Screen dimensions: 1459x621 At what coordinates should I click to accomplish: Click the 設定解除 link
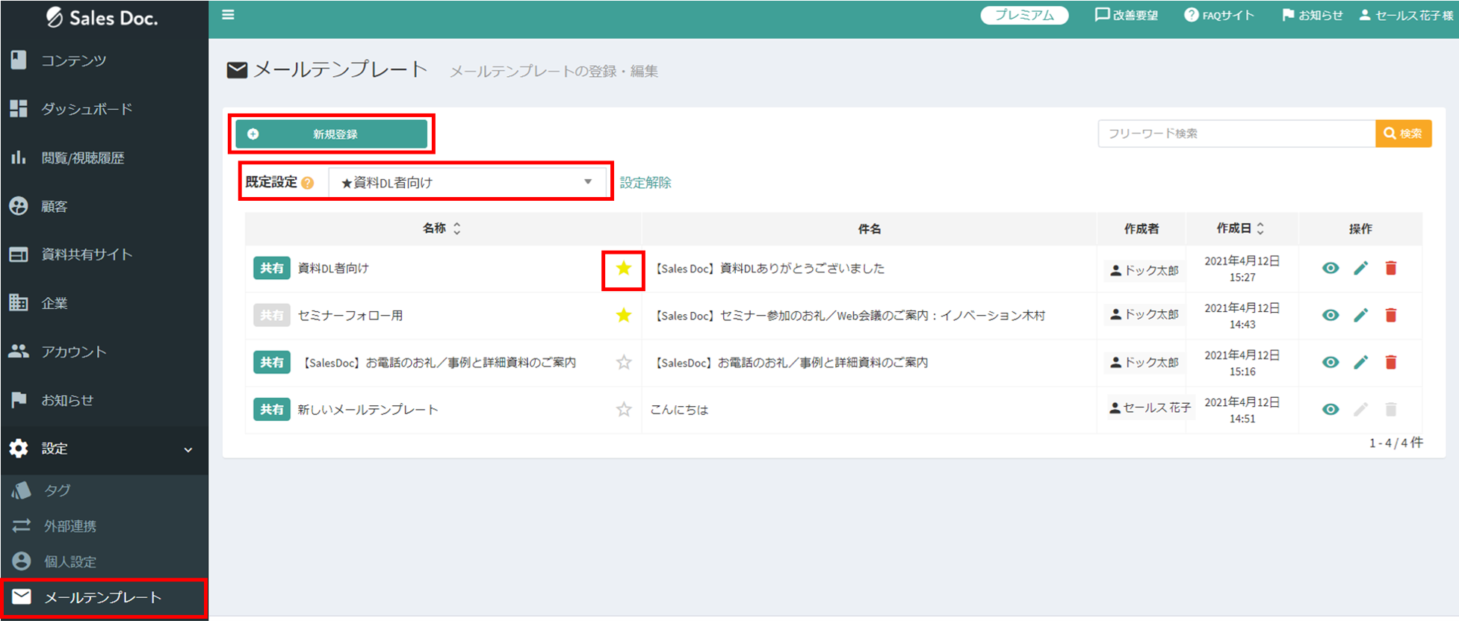tap(645, 183)
